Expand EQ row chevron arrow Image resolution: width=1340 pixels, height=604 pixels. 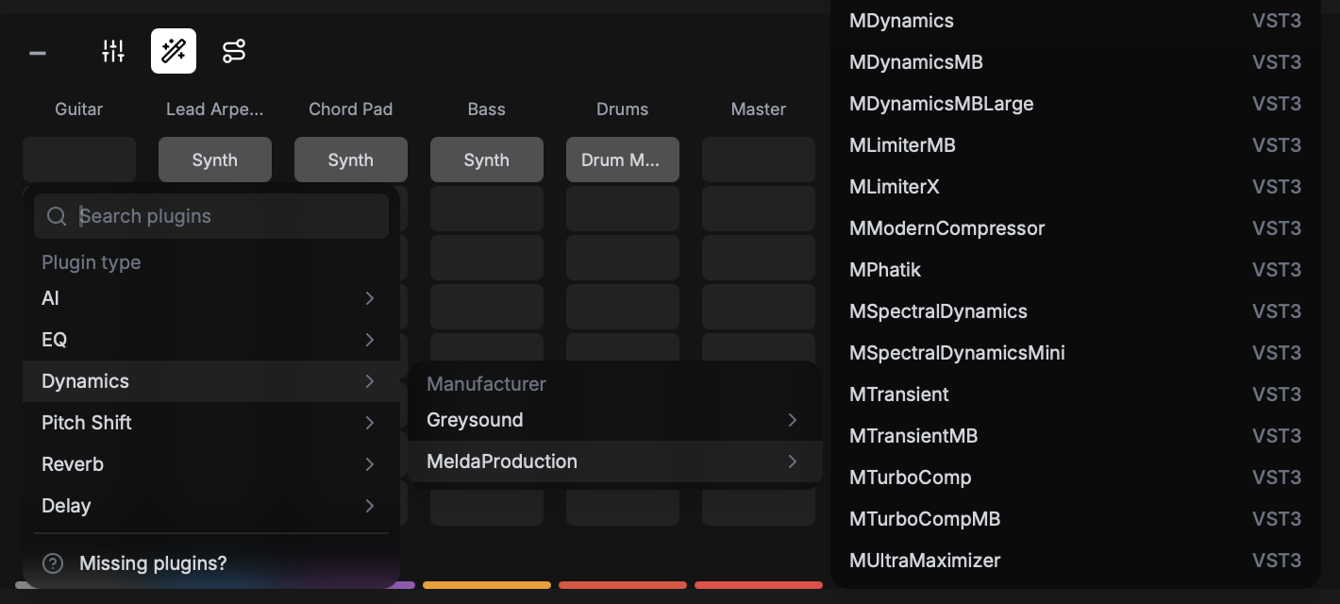click(370, 340)
